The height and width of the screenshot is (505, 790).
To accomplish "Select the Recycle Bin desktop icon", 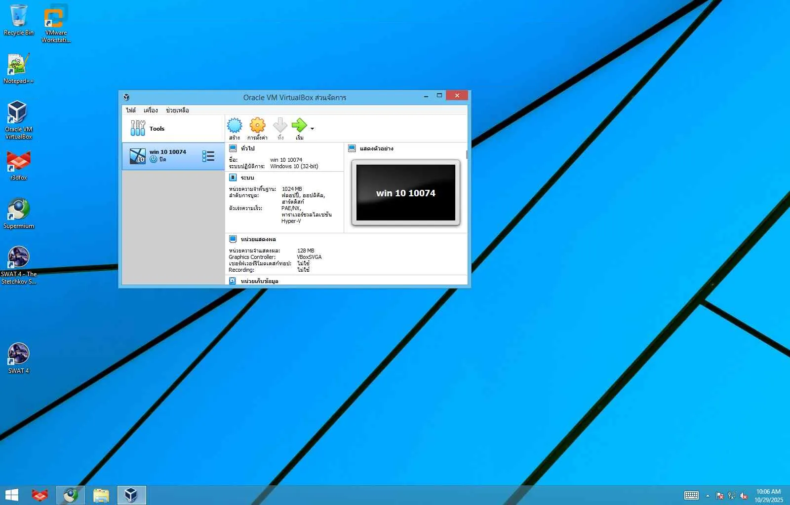I will [x=19, y=20].
